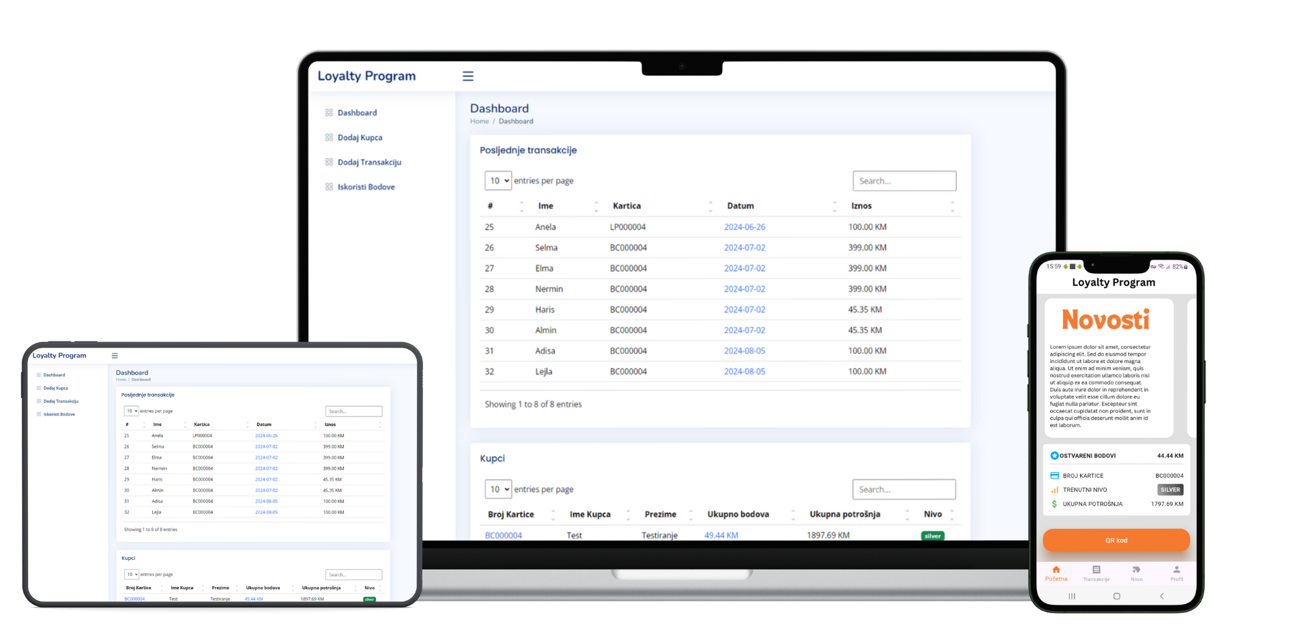Open Iskoristi Bodove in the tablet sidebar

[x=59, y=414]
